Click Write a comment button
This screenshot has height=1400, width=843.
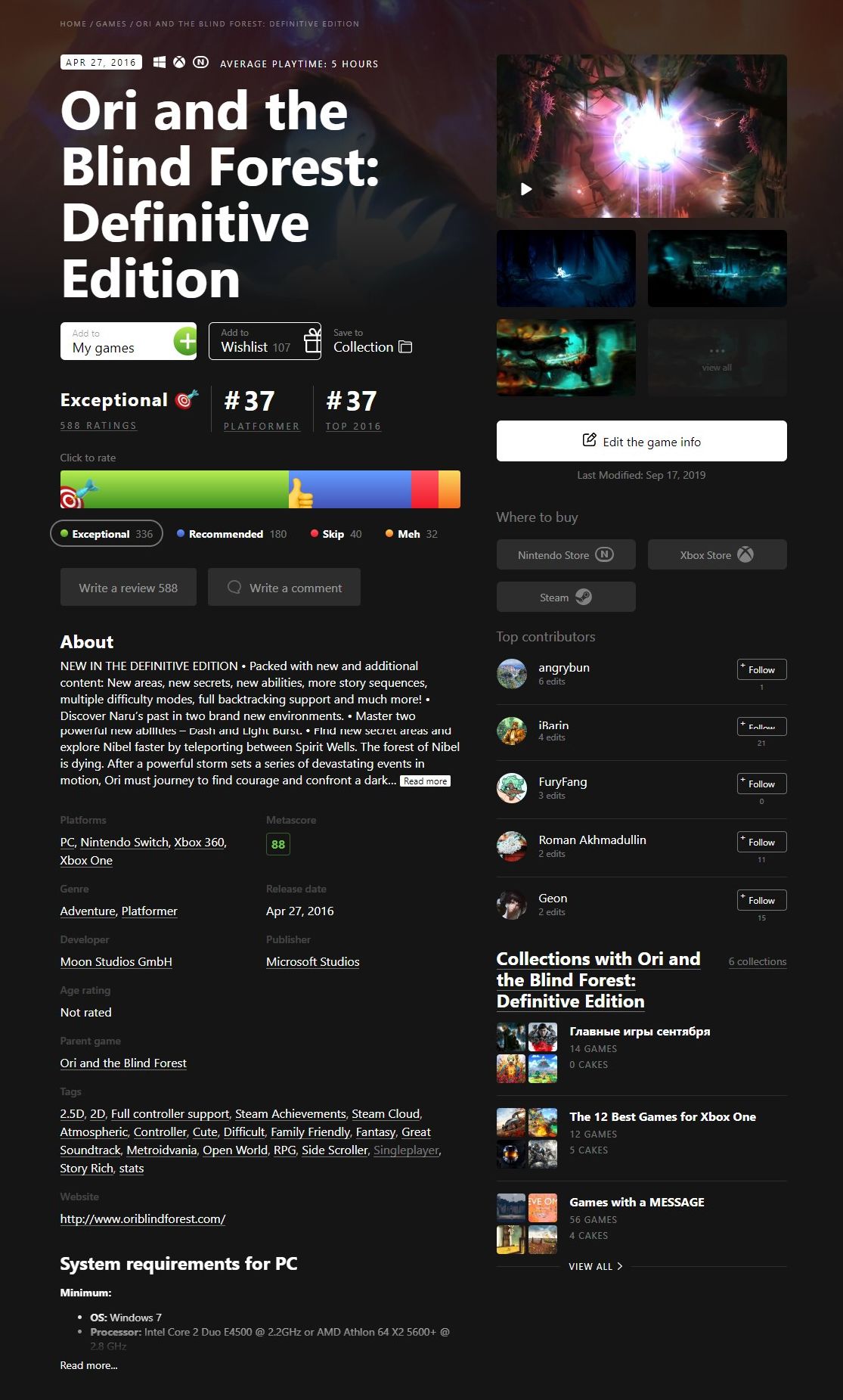[x=284, y=587]
